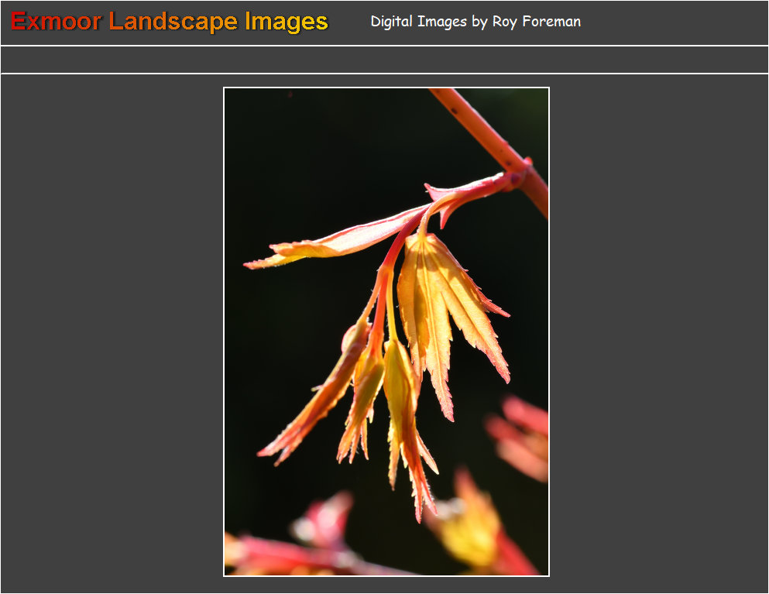Click the empty navigation bar below the header

point(384,60)
